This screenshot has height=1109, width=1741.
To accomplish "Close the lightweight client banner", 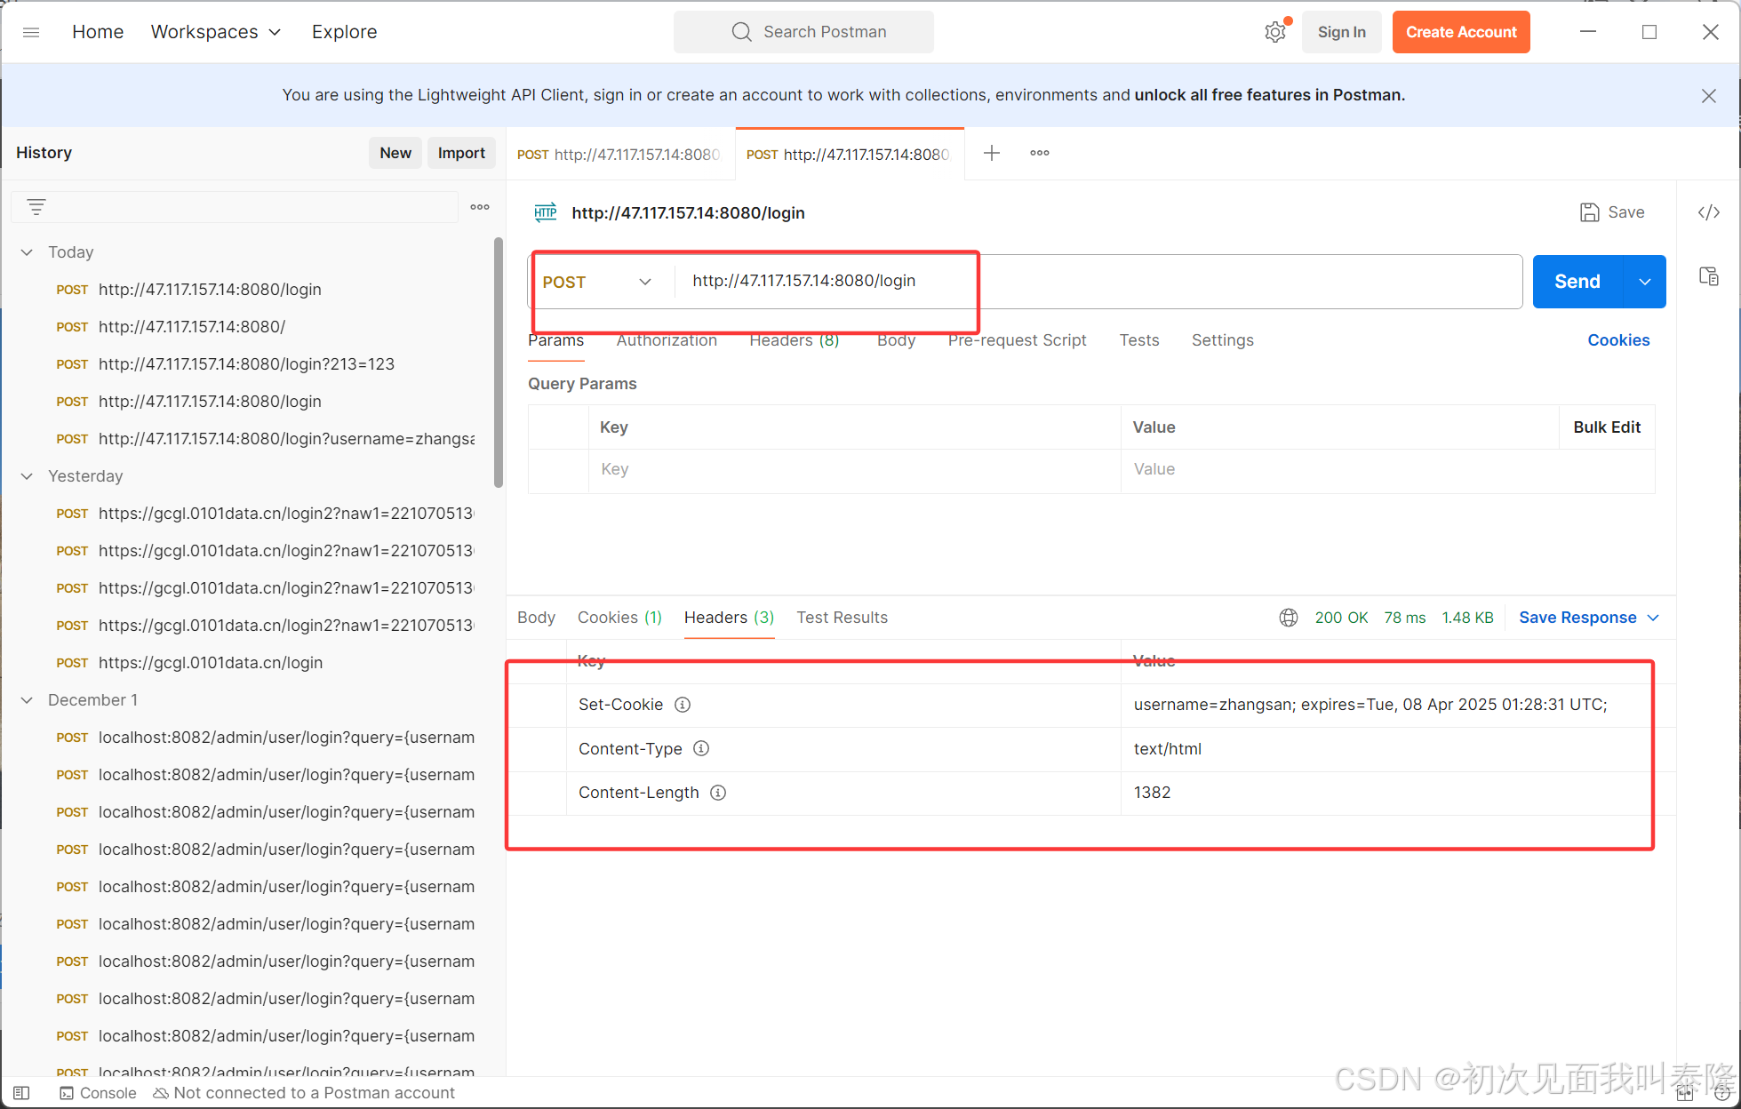I will (1708, 96).
